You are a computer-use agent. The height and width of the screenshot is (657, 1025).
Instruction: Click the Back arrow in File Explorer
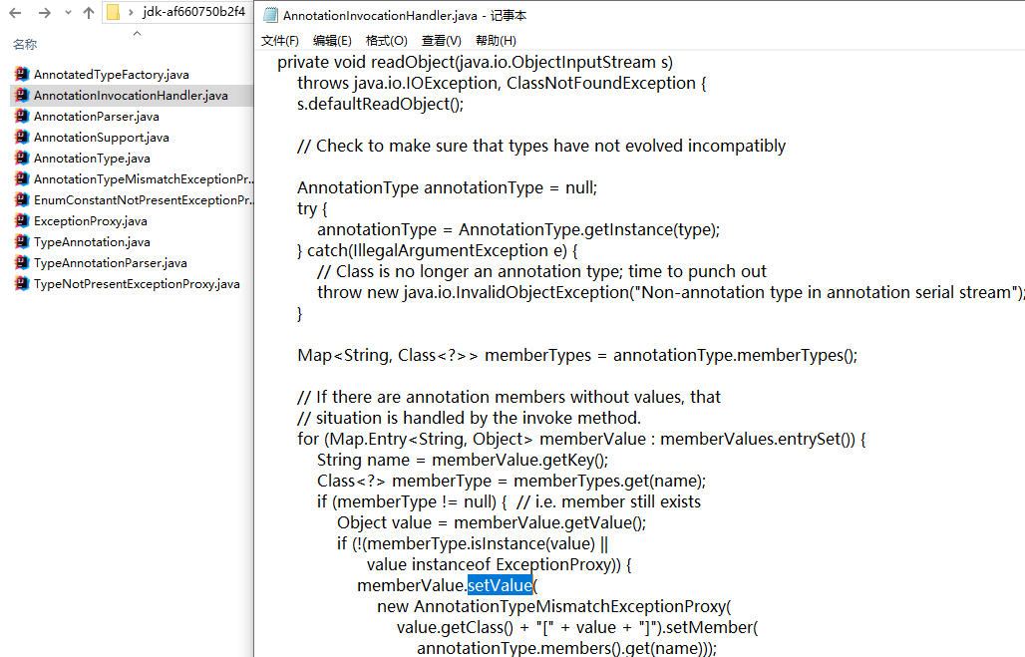pos(16,12)
